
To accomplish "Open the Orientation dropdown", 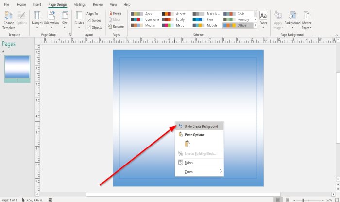I will point(51,20).
